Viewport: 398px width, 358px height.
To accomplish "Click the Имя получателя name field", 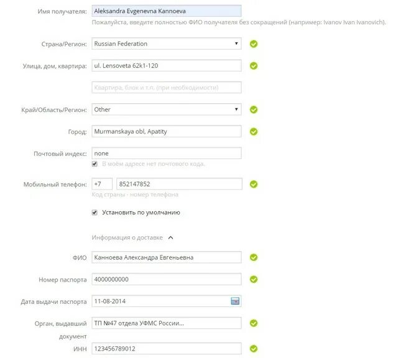I will click(x=167, y=11).
